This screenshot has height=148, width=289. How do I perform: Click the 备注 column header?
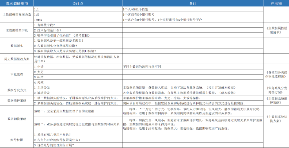193,3
